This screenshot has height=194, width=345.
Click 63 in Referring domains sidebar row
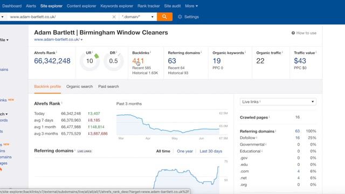coord(297,131)
